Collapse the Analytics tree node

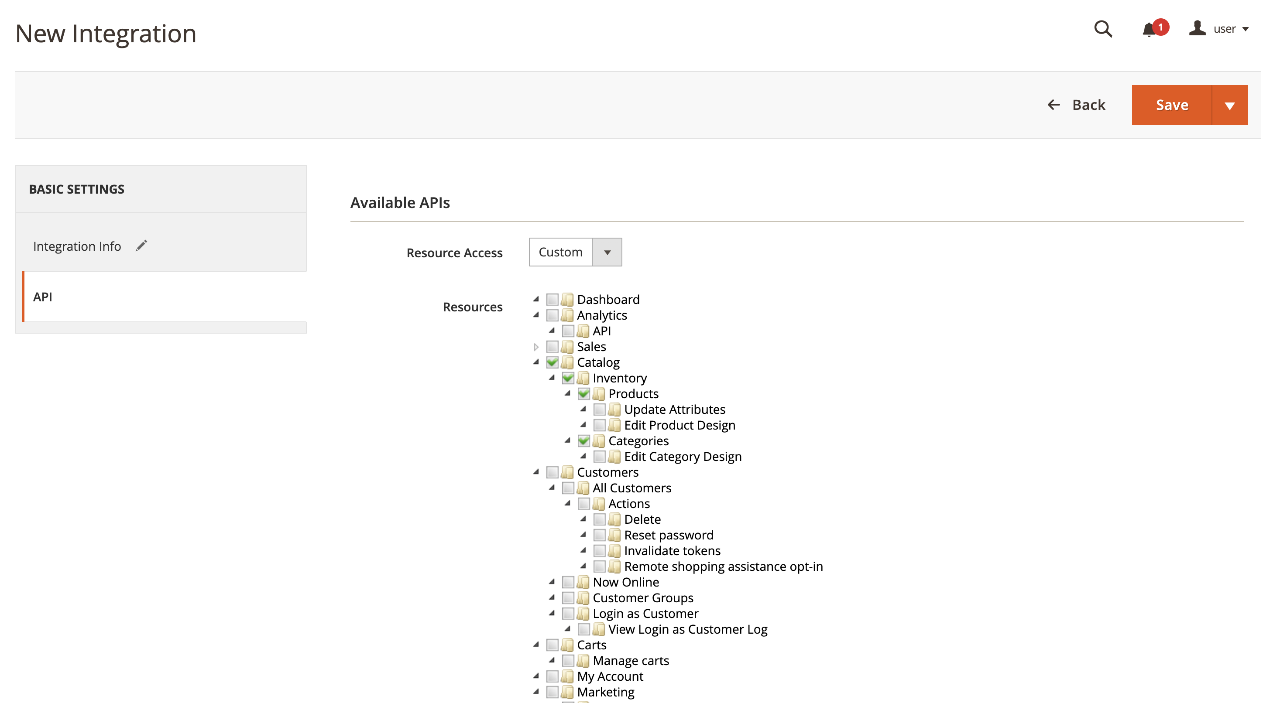[536, 315]
